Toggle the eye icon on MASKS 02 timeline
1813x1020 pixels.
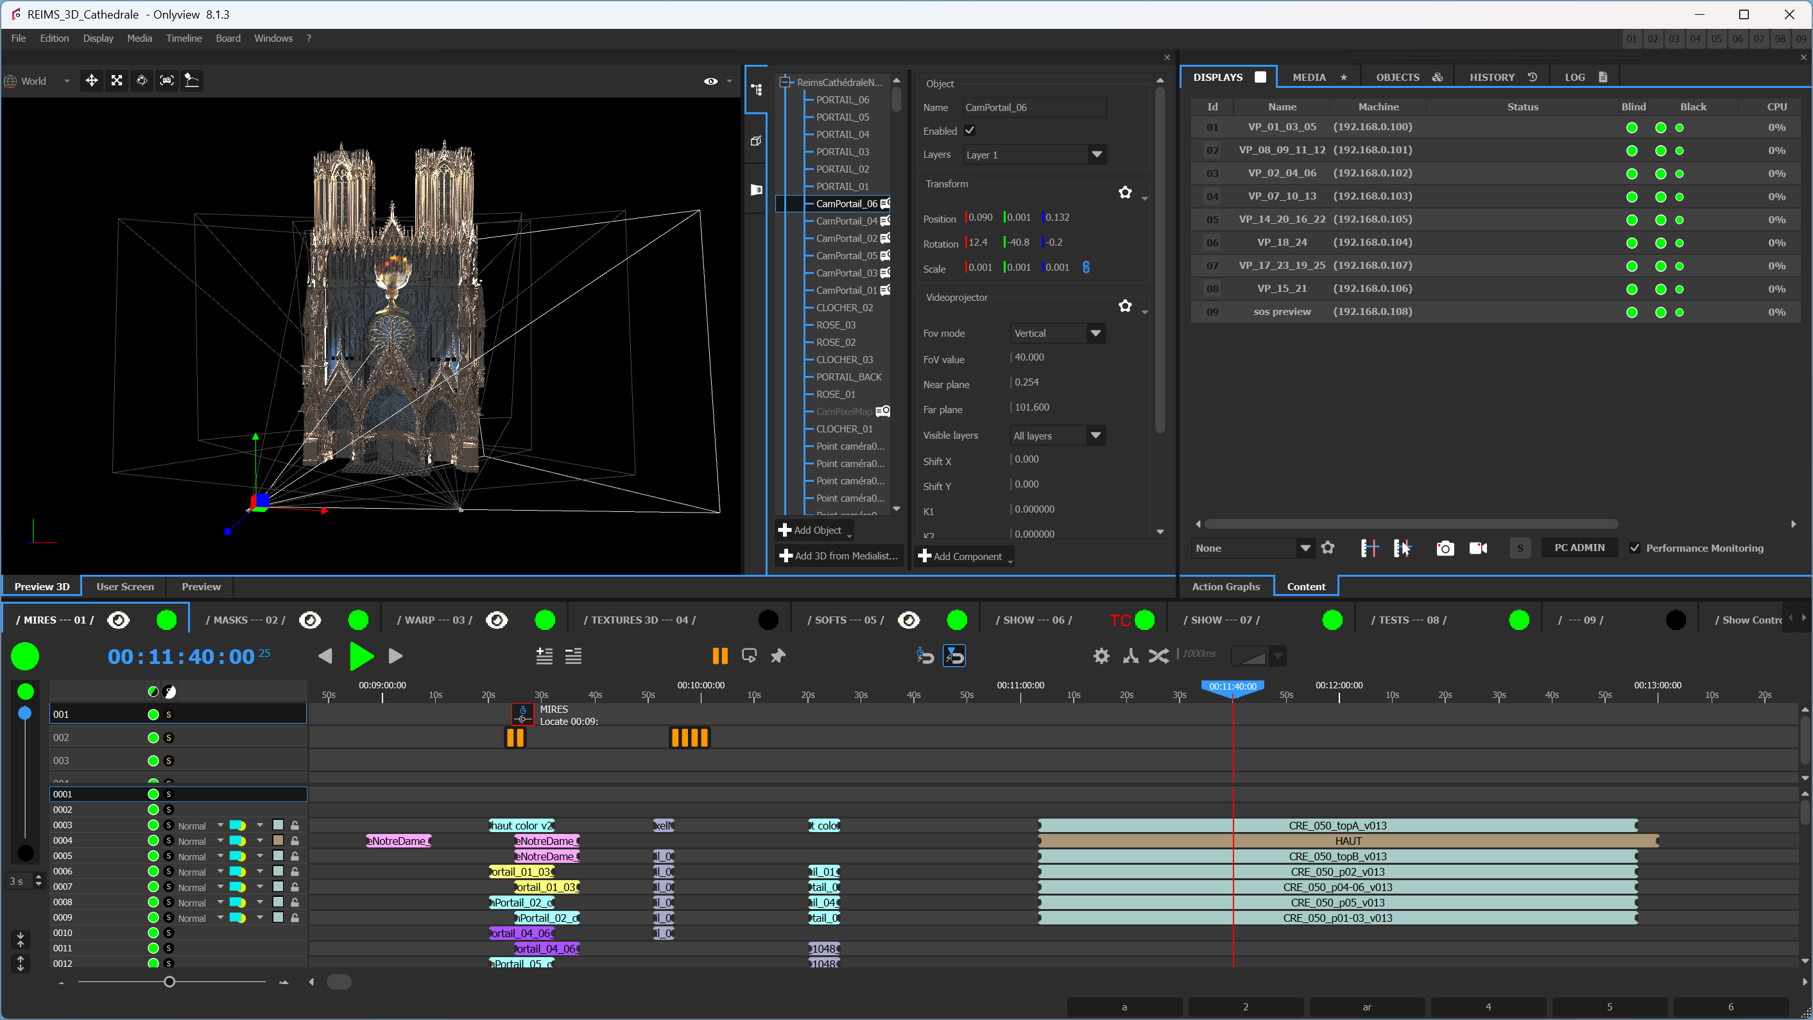pyautogui.click(x=310, y=620)
